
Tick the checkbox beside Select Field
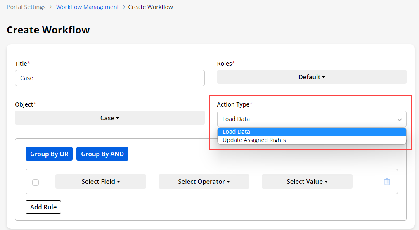tap(36, 182)
